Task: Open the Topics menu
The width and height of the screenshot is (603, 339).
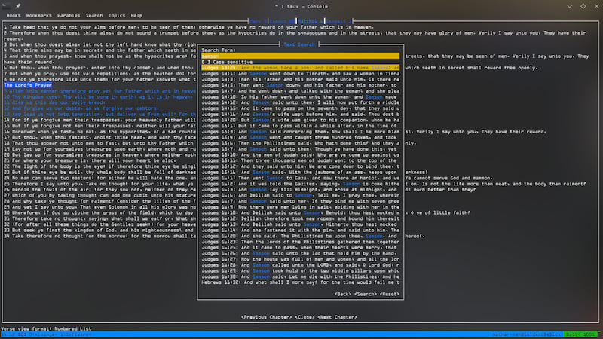Action: (117, 16)
